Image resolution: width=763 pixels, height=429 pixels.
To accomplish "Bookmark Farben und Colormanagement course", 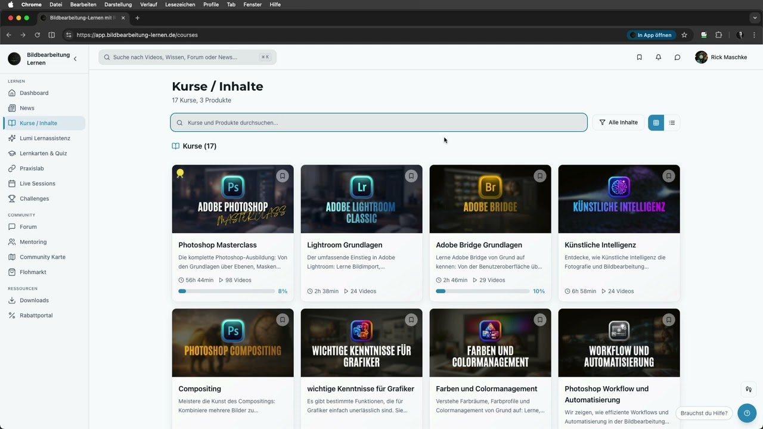I will tap(540, 319).
